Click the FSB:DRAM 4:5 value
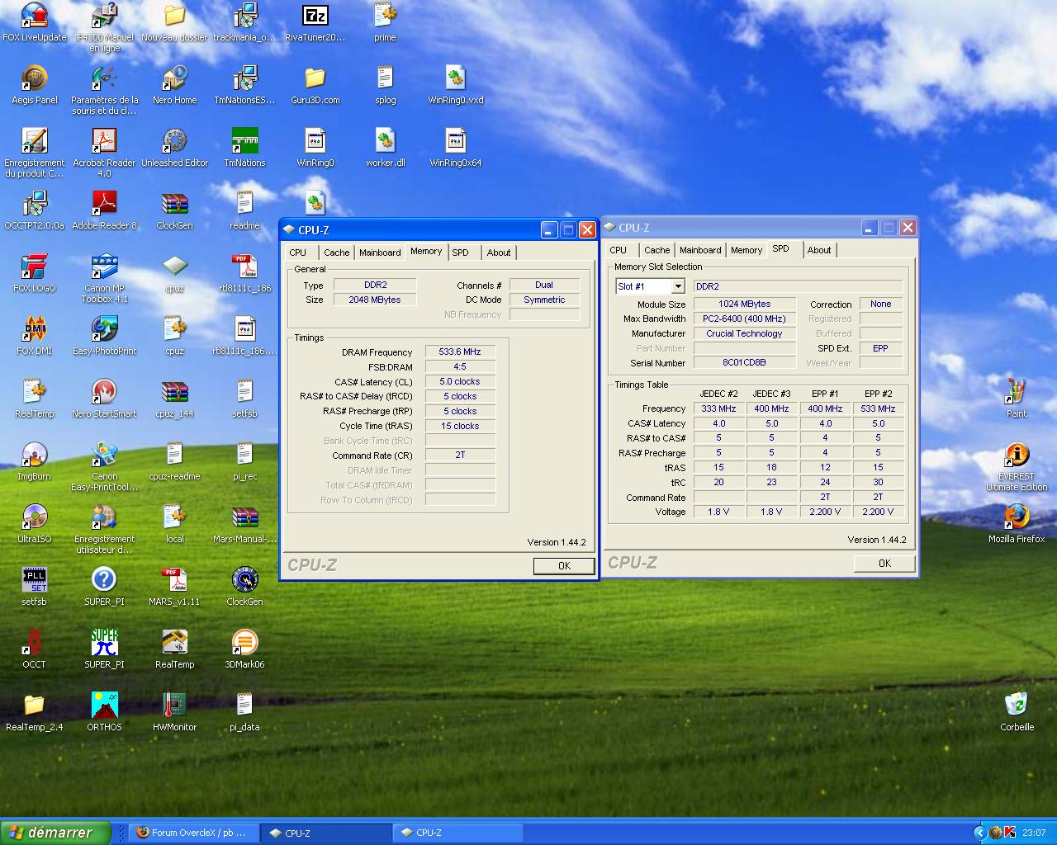Screen dimensions: 1057x845 (460, 366)
